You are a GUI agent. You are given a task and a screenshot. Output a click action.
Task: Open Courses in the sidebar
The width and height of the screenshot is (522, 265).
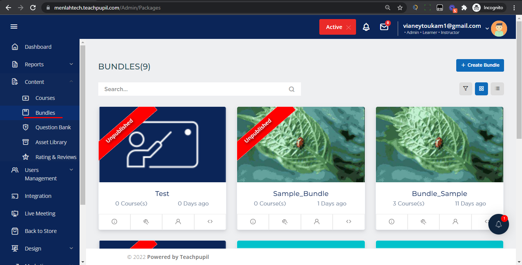click(45, 98)
